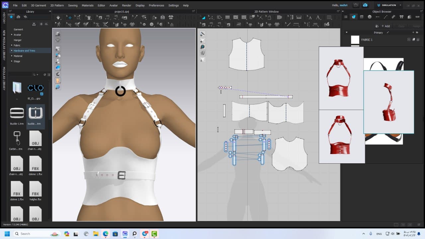Select the solid Rectangle tool in 2D toolbar

click(x=227, y=18)
